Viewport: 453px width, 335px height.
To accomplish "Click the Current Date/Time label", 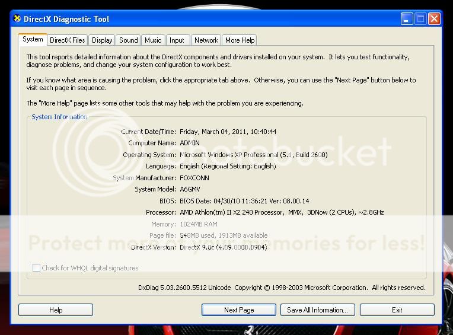I will (148, 132).
